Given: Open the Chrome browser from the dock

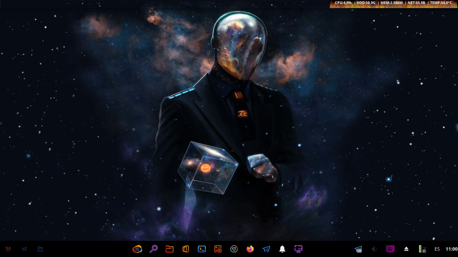Looking at the screenshot, I should click(x=234, y=249).
